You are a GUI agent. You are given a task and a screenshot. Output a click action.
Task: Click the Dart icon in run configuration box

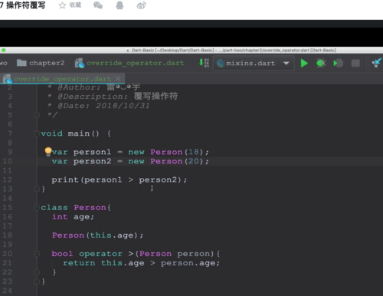pos(220,63)
